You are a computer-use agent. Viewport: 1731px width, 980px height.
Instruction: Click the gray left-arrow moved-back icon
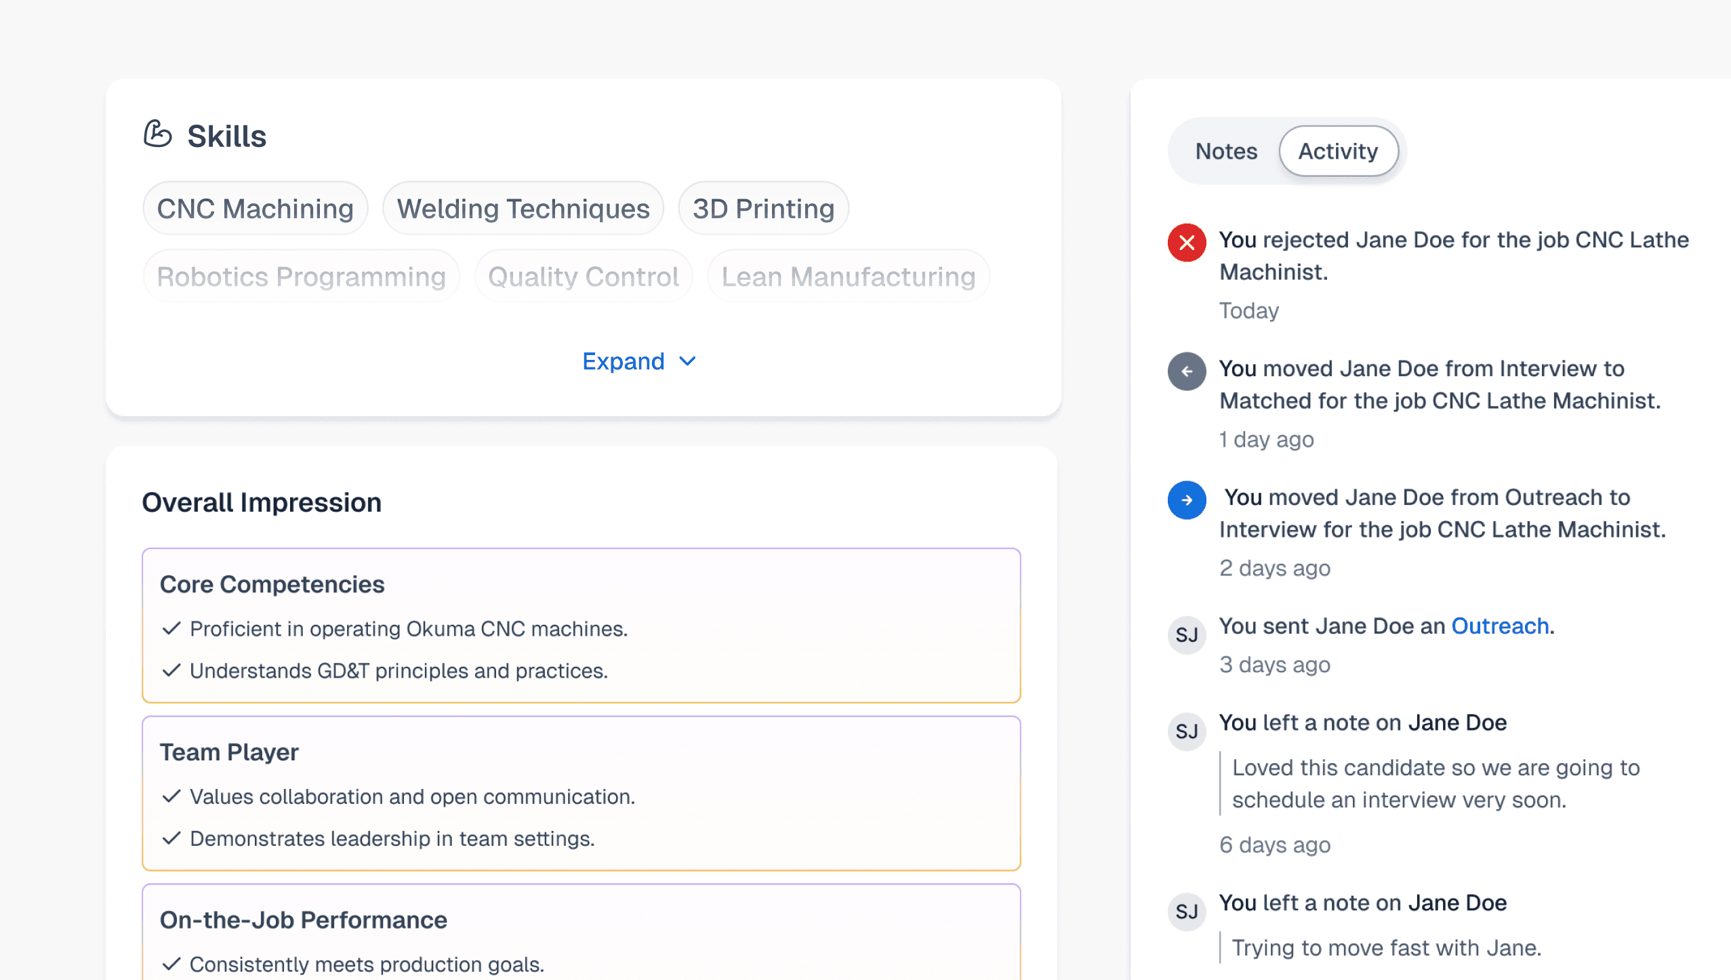click(1186, 371)
